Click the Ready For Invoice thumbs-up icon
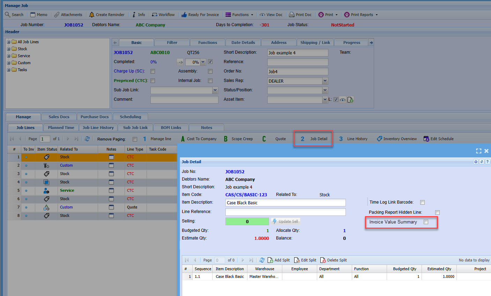 [x=184, y=15]
